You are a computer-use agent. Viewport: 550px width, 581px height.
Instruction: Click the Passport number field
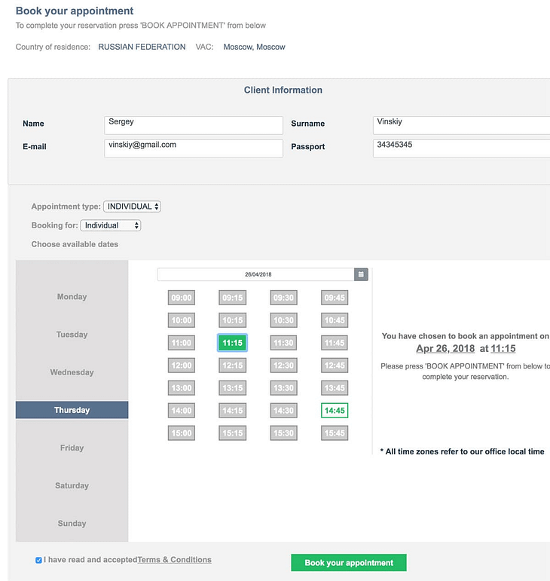coord(461,148)
